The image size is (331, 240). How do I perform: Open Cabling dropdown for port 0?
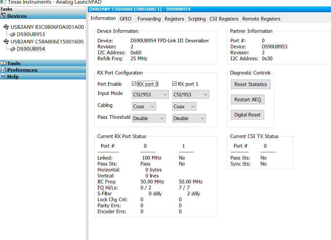[144, 106]
